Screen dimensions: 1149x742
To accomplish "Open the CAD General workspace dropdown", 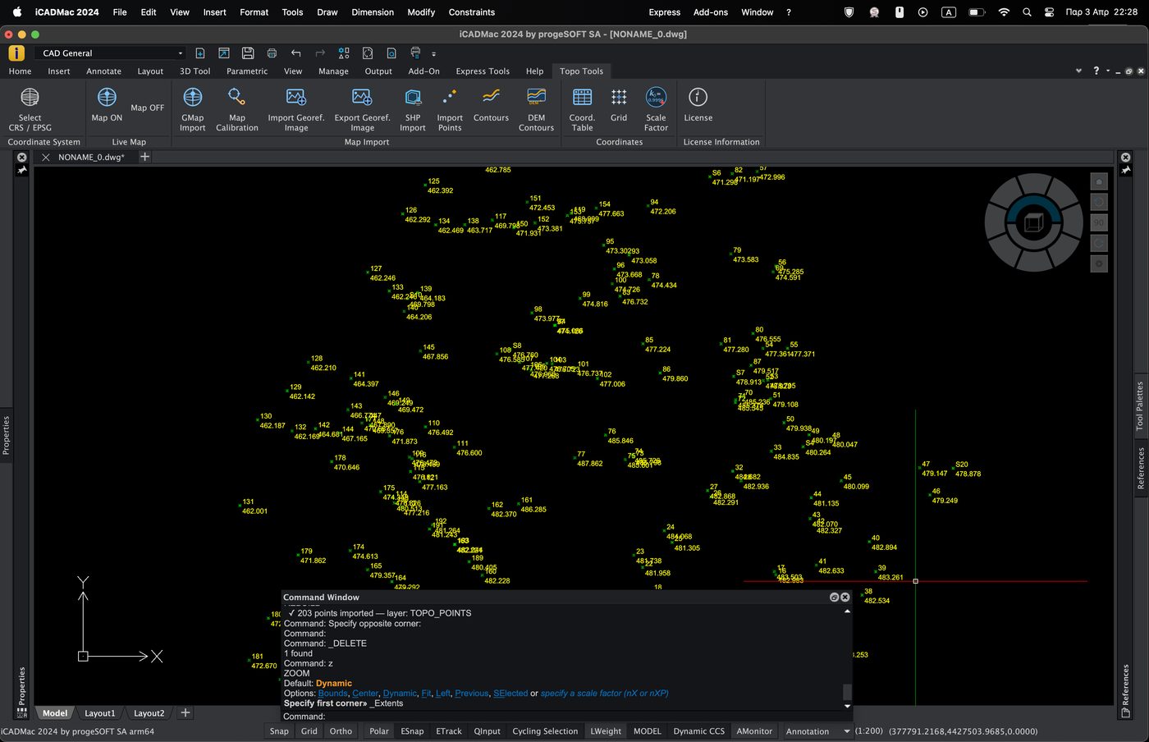I will pyautogui.click(x=112, y=53).
